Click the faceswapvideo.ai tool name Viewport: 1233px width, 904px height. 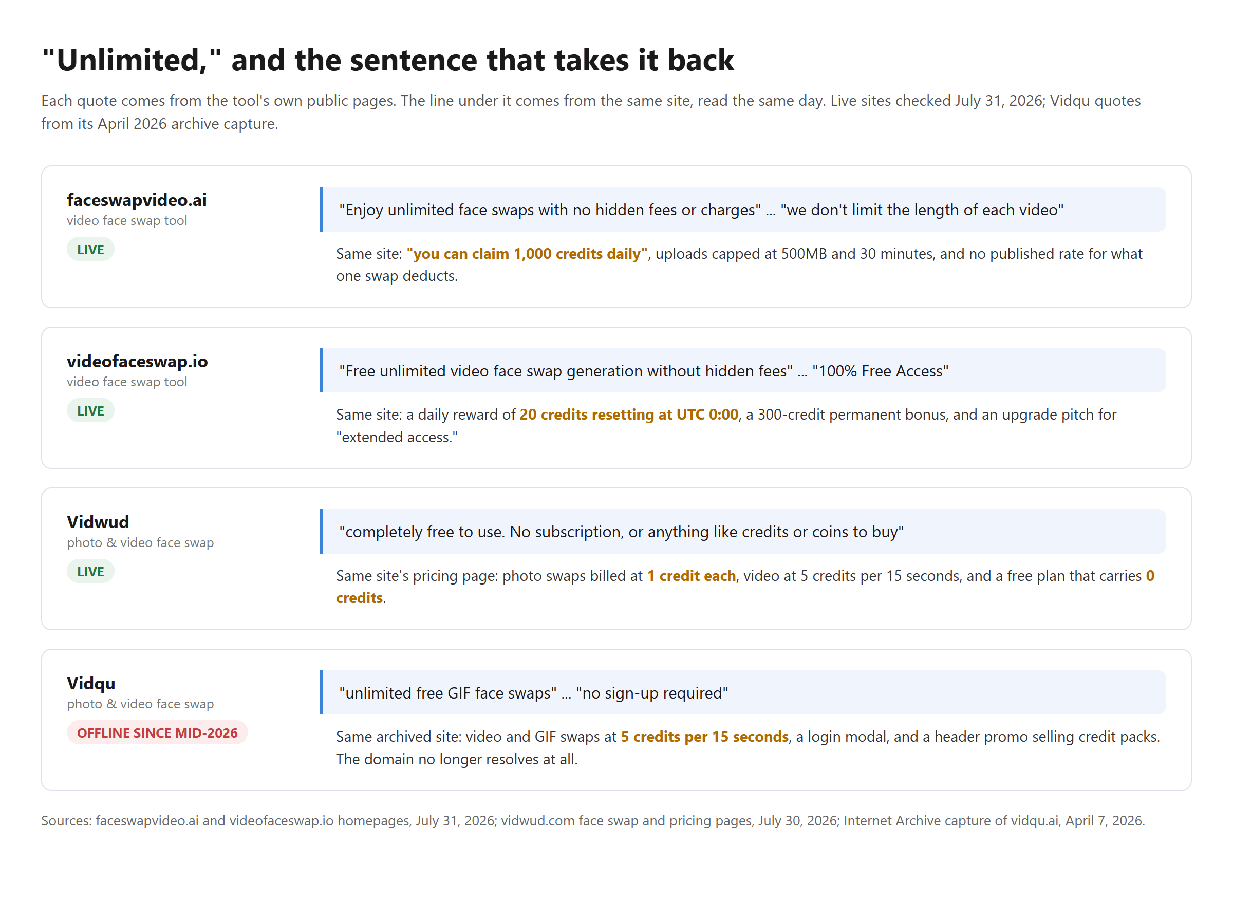point(137,200)
